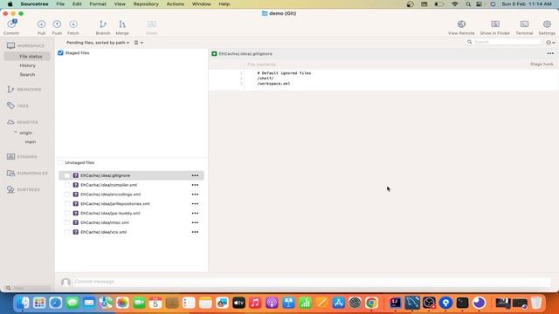
Task: Collapse the origin remote tree
Action: (x=16, y=133)
